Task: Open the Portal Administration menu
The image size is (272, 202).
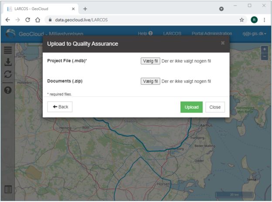Action: (212, 34)
